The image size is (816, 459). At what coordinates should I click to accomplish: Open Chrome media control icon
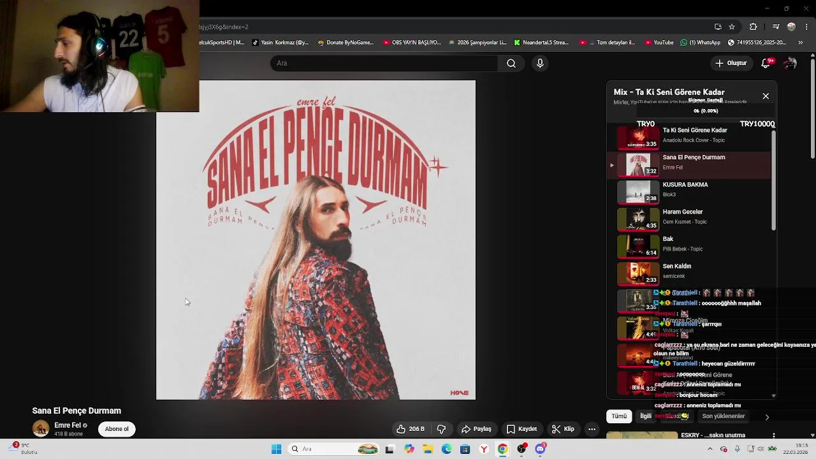point(776,27)
